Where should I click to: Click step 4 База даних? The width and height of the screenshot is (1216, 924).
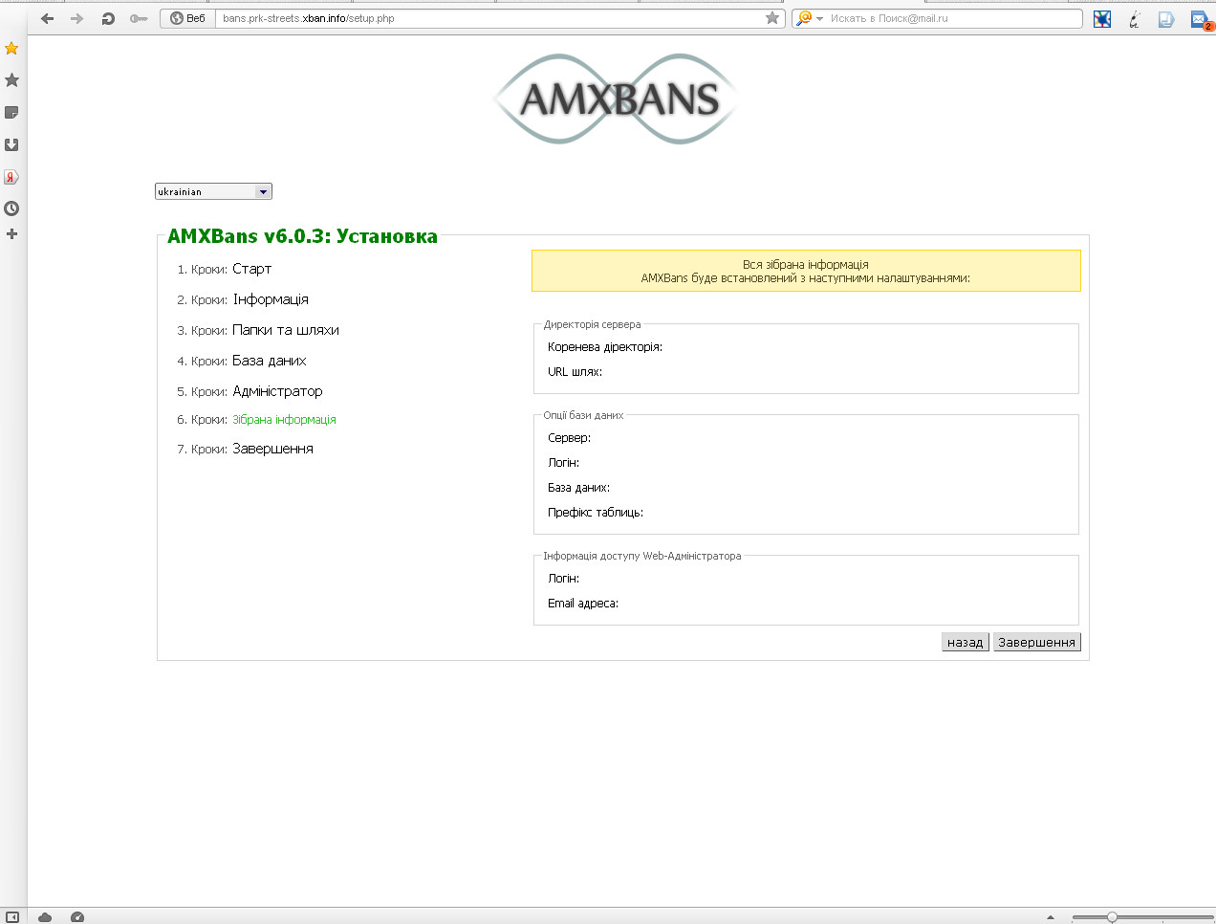[x=269, y=361]
